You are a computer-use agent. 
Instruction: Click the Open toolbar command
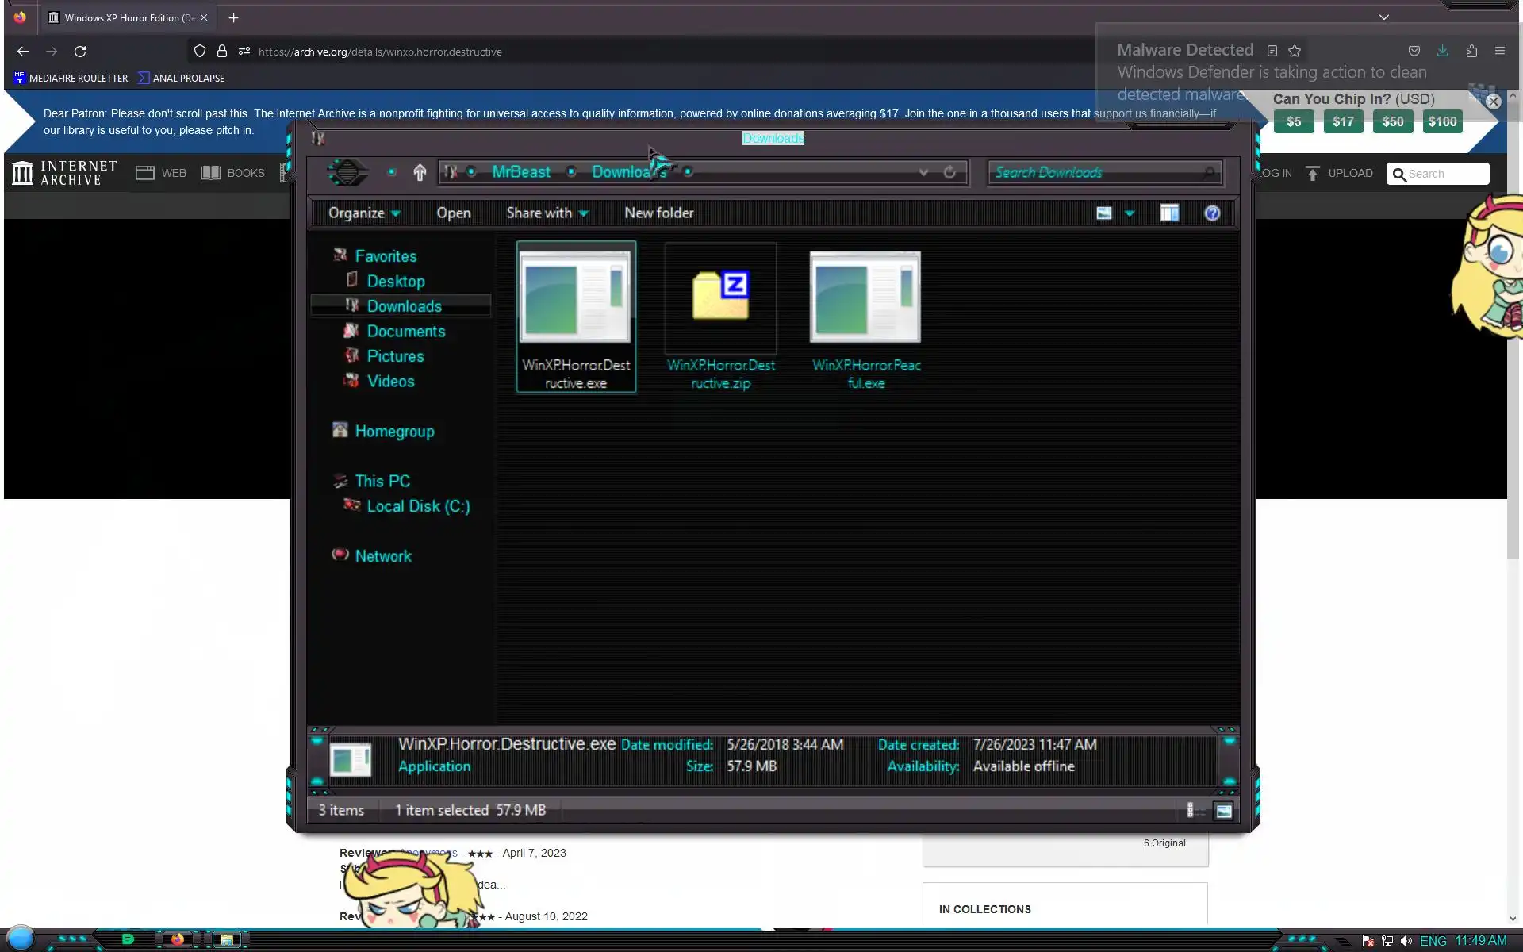tap(453, 213)
